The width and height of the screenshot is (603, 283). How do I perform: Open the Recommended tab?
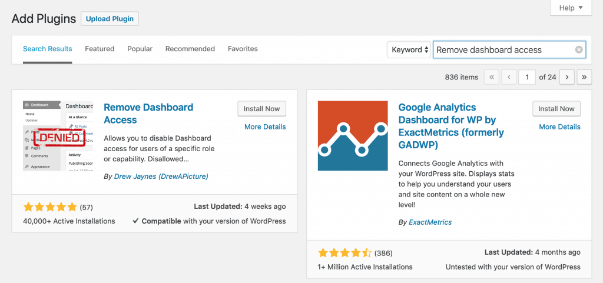(x=190, y=49)
